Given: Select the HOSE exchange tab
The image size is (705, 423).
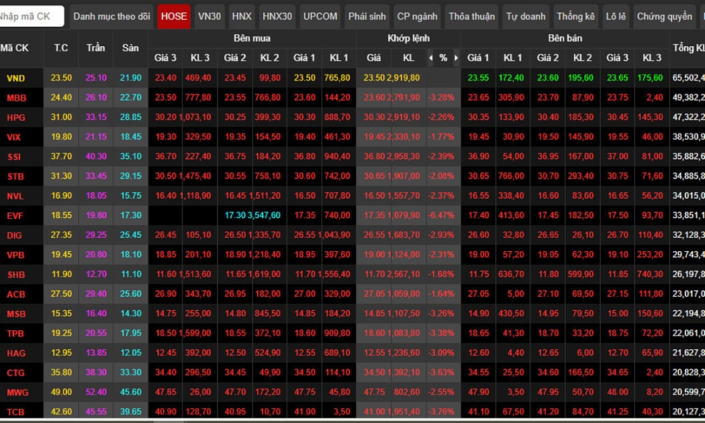Looking at the screenshot, I should click(x=174, y=16).
